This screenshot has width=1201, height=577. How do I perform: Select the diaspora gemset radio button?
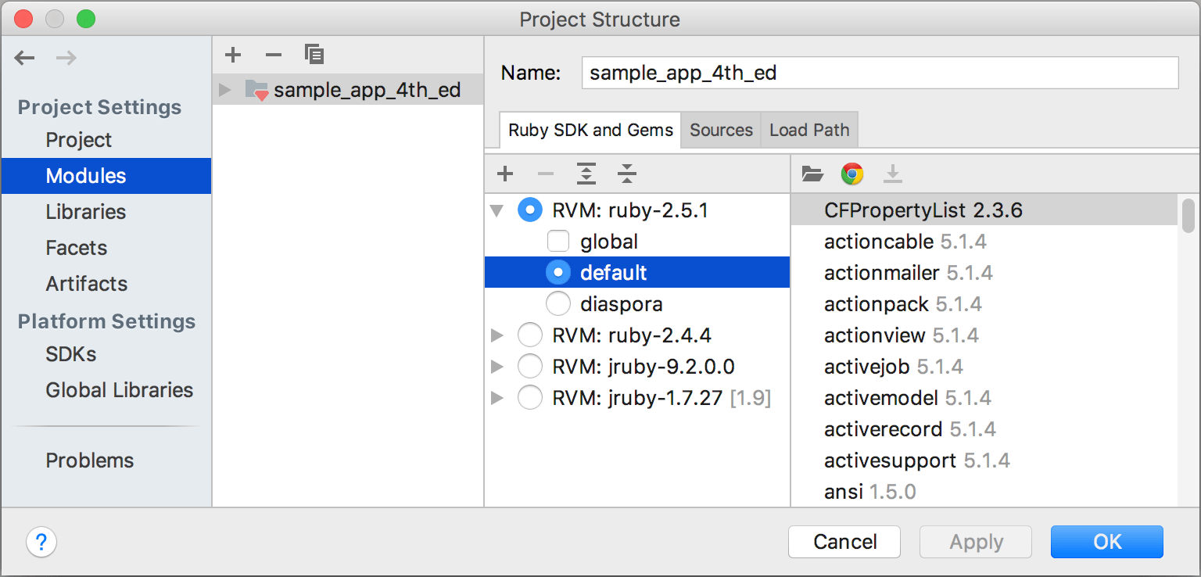click(558, 303)
